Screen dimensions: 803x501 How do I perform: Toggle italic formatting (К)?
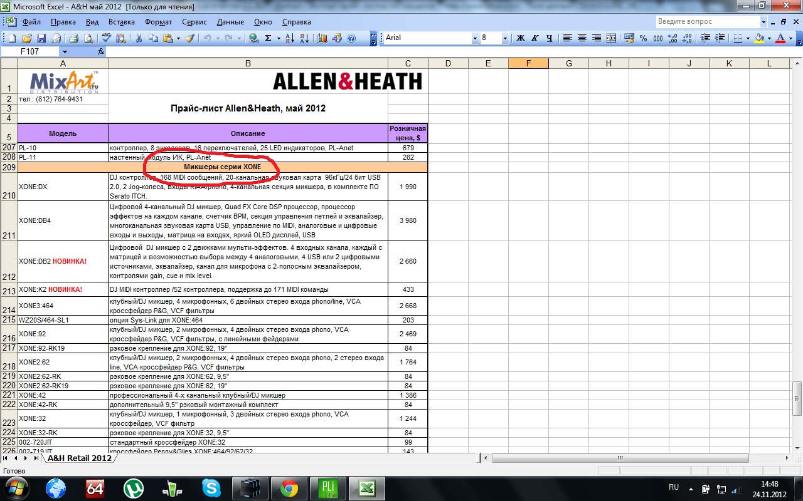[x=535, y=38]
